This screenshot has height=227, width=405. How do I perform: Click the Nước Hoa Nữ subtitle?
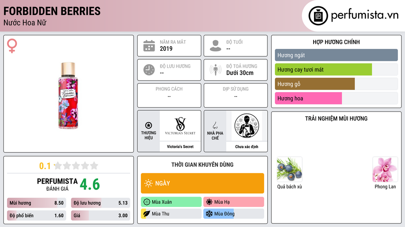click(25, 22)
